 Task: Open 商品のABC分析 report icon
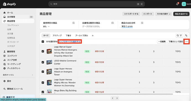point(142,23)
